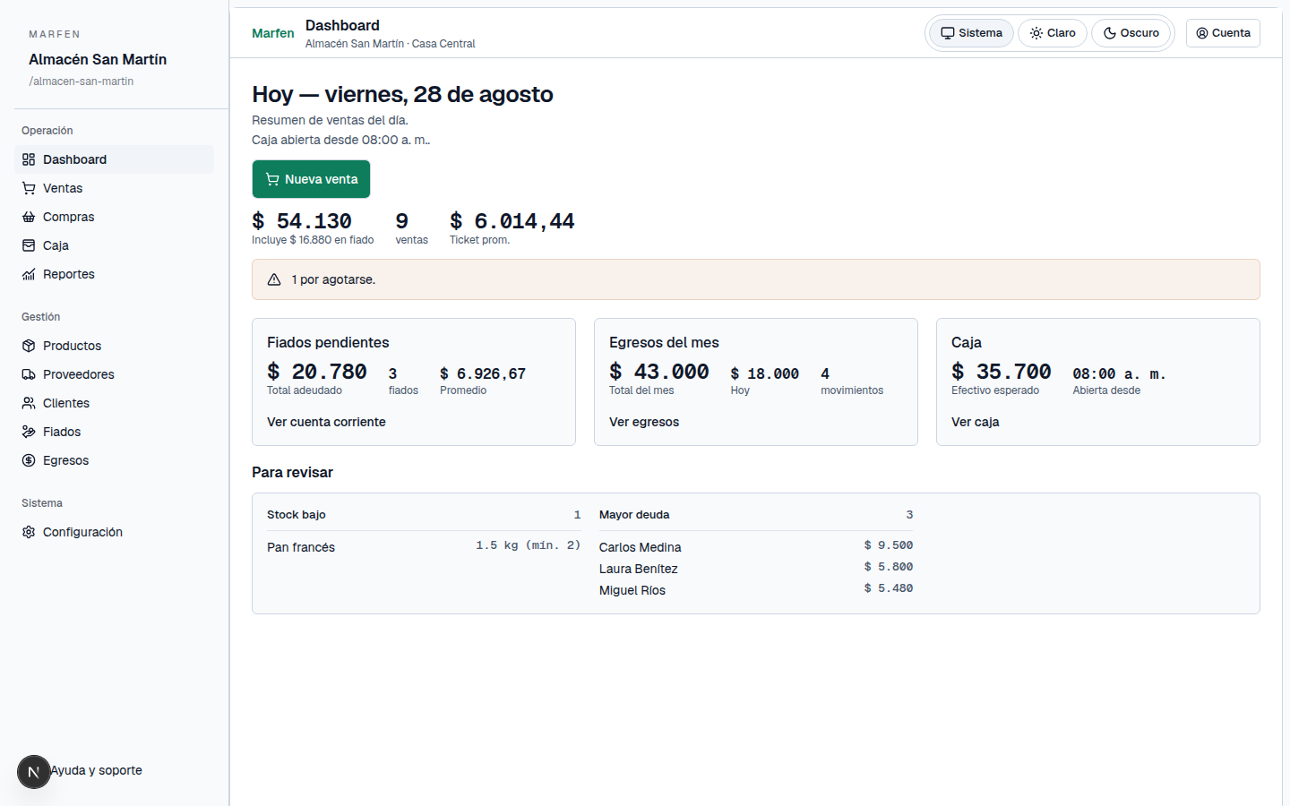Open Reportes section
The image size is (1290, 806).
click(x=114, y=274)
